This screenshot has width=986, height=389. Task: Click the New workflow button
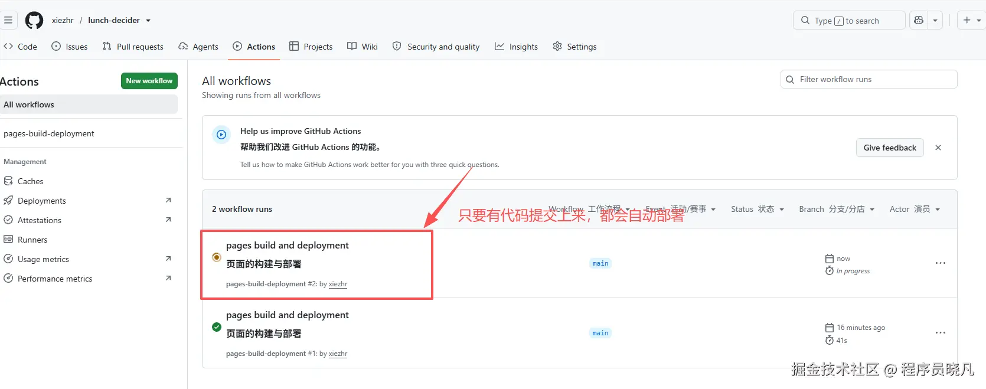pyautogui.click(x=149, y=81)
